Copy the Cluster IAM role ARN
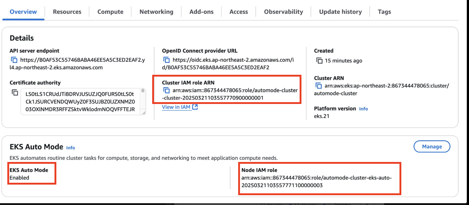 (x=166, y=90)
